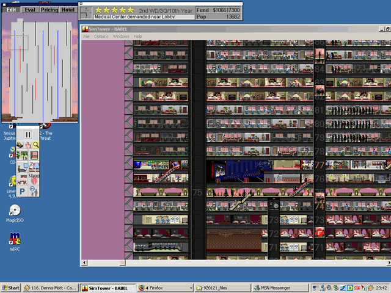Switch map view to Eval tab
Screen dimensions: 391x293
point(30,10)
